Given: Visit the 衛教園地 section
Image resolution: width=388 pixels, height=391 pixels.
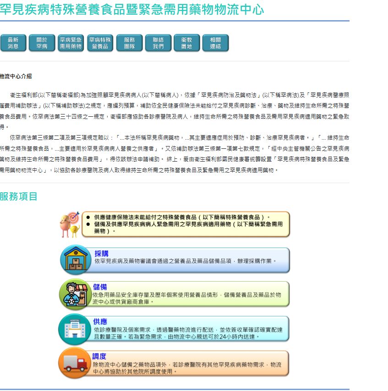Looking at the screenshot, I should [186, 43].
